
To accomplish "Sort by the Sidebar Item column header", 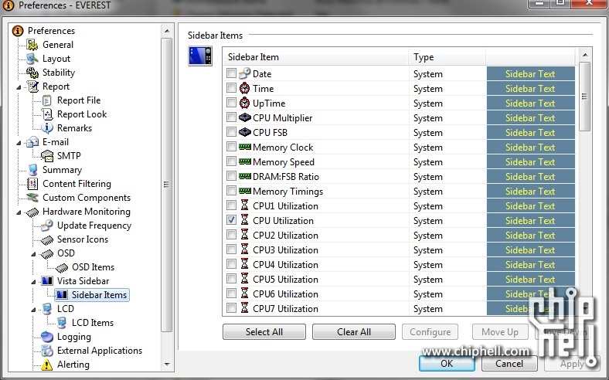I will coord(316,57).
